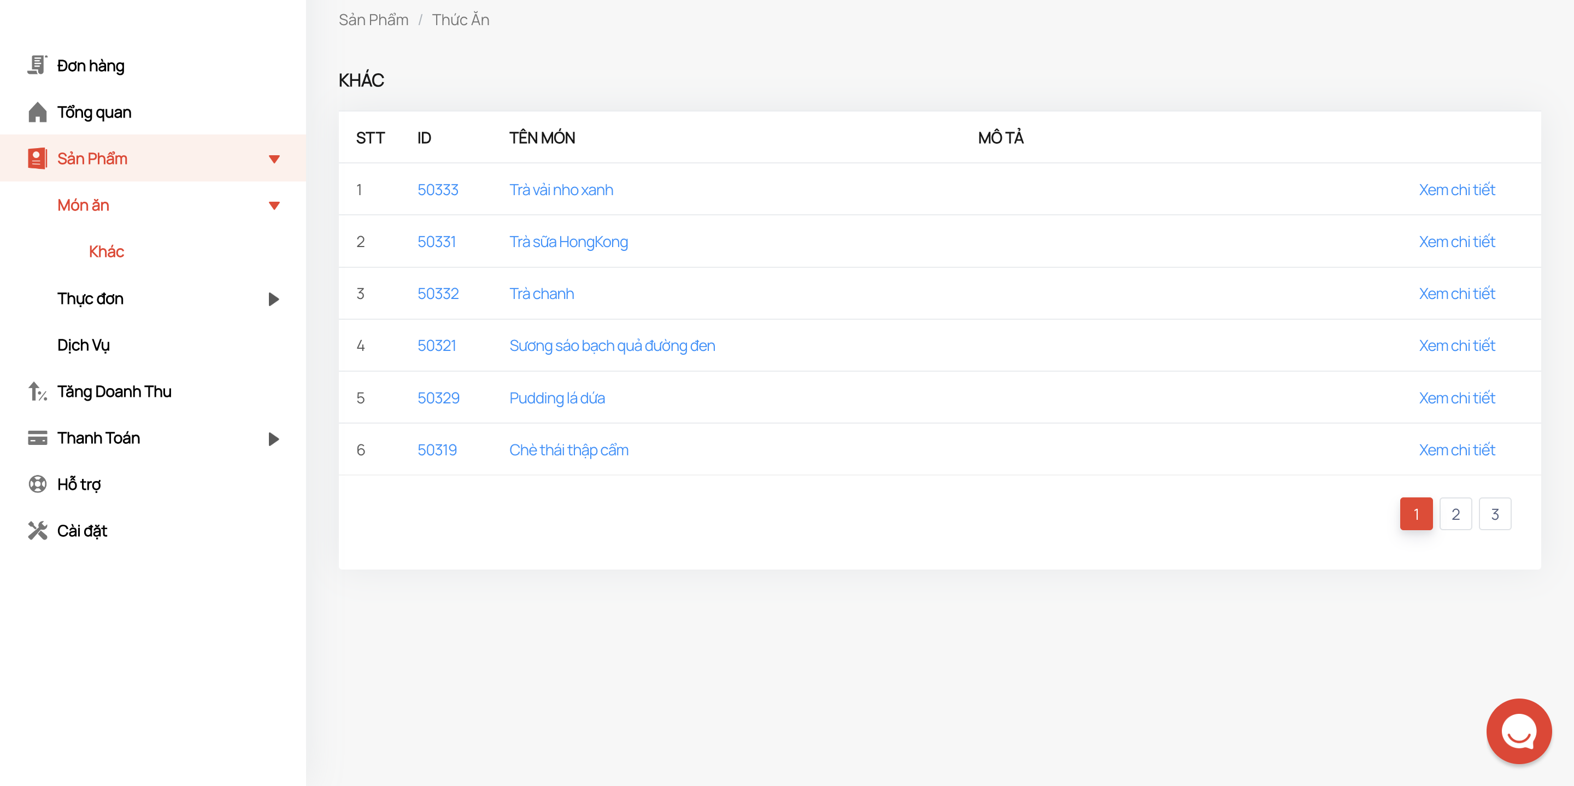This screenshot has width=1574, height=786.
Task: Collapse the Sản Phẩm menu arrow
Action: (274, 159)
